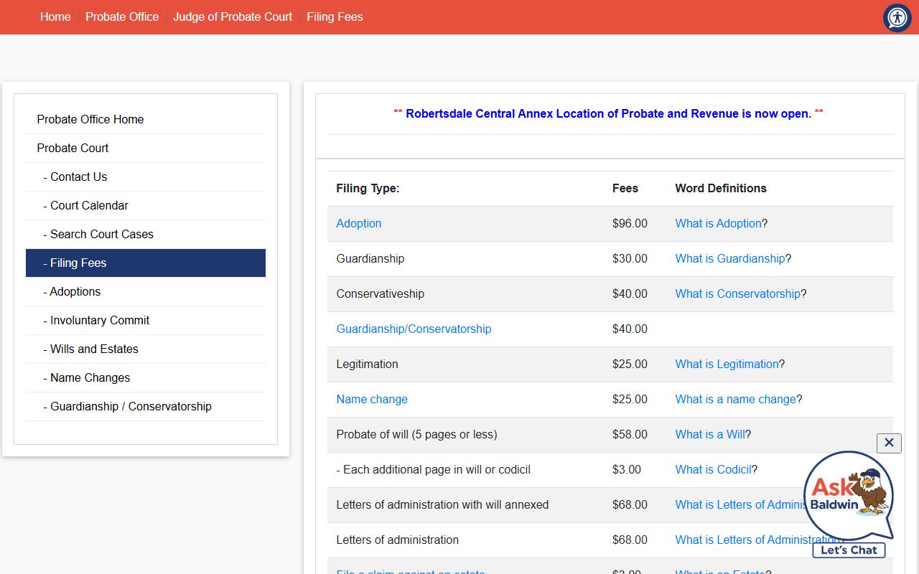This screenshot has width=919, height=574.
Task: Click the Robertsdale Central Annex announcement text
Action: [x=608, y=113]
